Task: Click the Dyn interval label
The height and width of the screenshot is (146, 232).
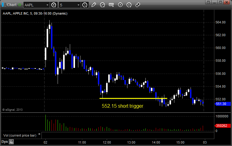Action: tap(5, 142)
